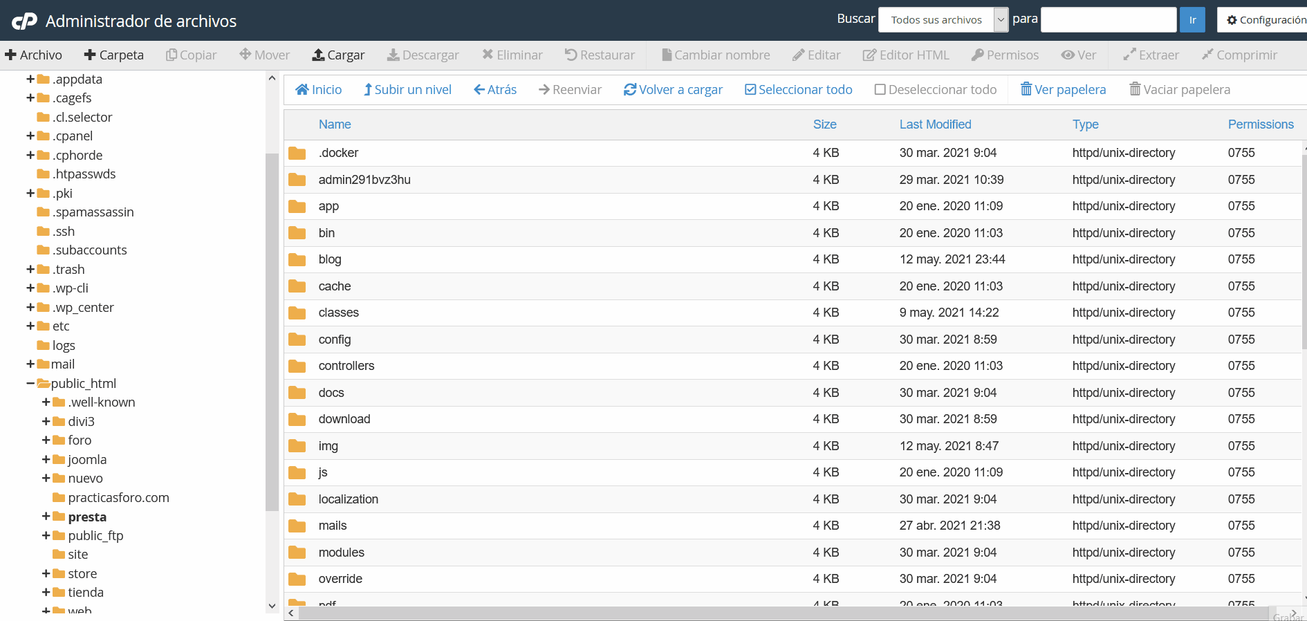Collapse the public_html tree folder
Viewport: 1307px width, 621px height.
click(30, 383)
